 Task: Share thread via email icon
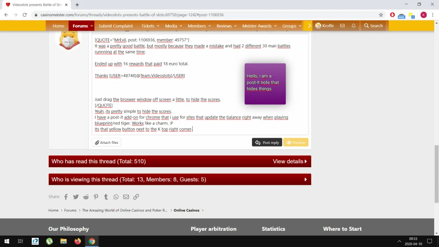click(x=126, y=197)
